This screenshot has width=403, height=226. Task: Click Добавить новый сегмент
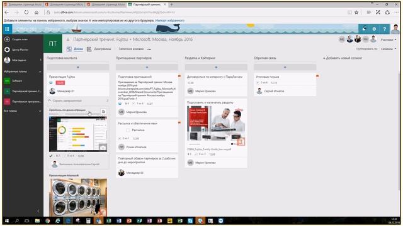tap(343, 58)
